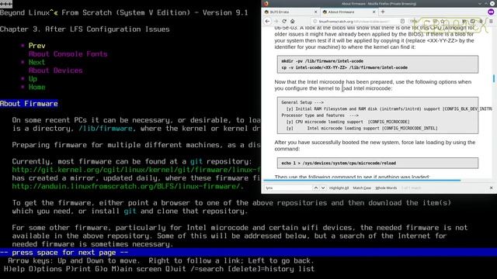
Task: Follow the Prev link in Lynx
Action: [36, 46]
